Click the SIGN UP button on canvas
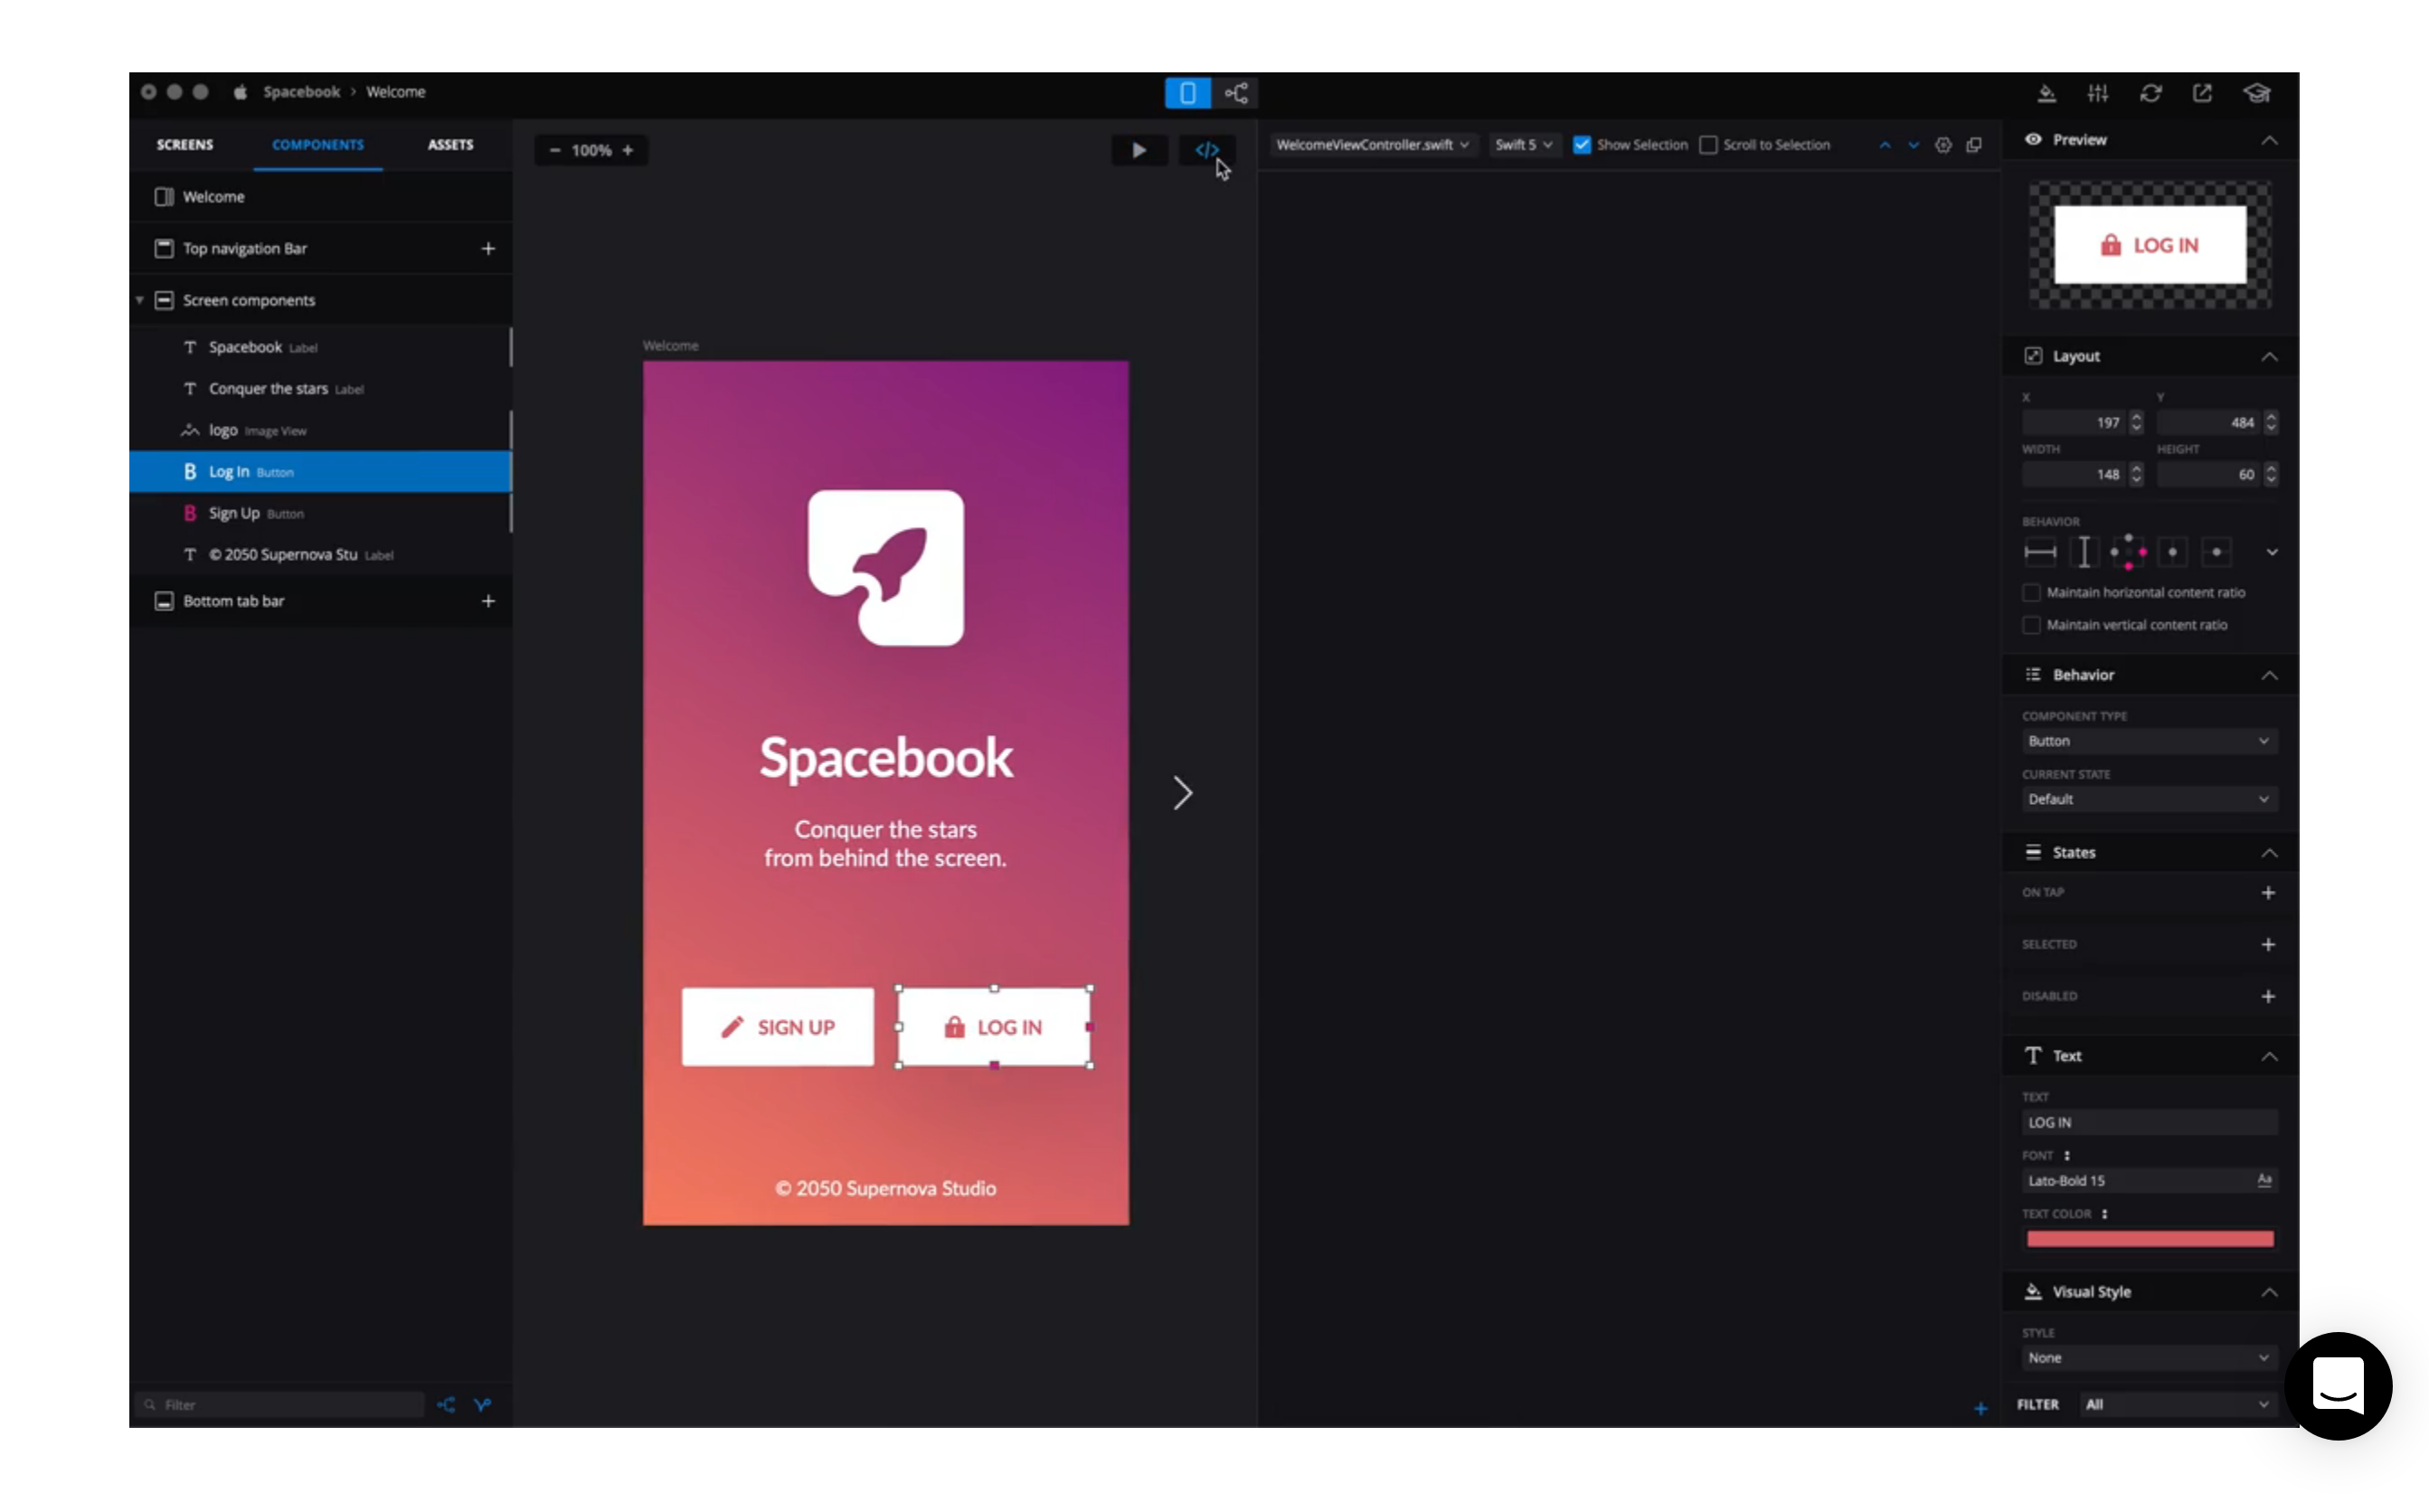 click(x=778, y=1027)
